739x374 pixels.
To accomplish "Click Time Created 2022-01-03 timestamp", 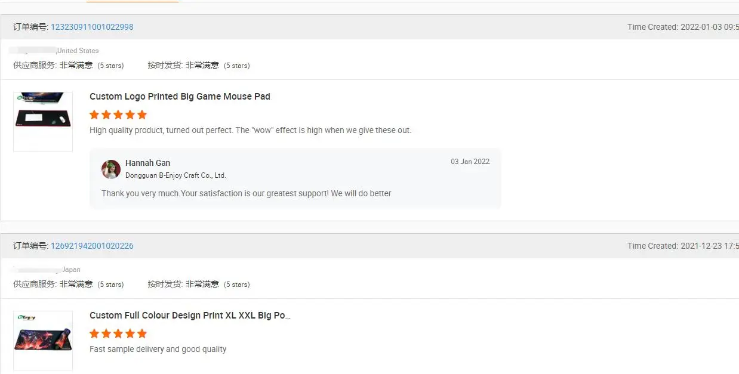I will coord(682,27).
